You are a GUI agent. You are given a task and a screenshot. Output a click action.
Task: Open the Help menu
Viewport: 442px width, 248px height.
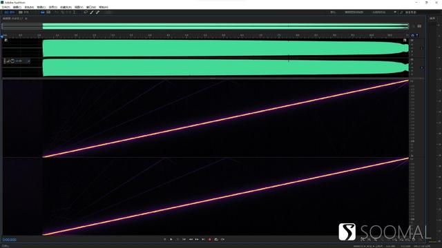coord(104,7)
